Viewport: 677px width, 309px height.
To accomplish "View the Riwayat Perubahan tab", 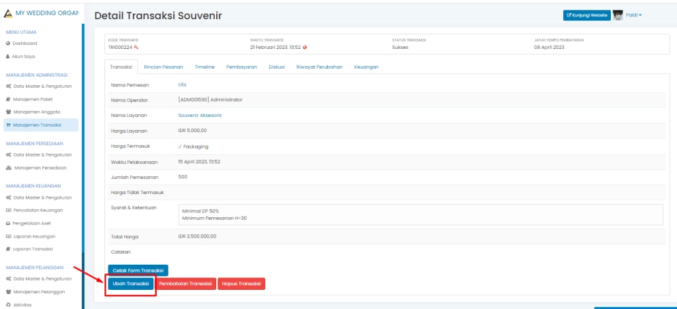I will click(319, 67).
